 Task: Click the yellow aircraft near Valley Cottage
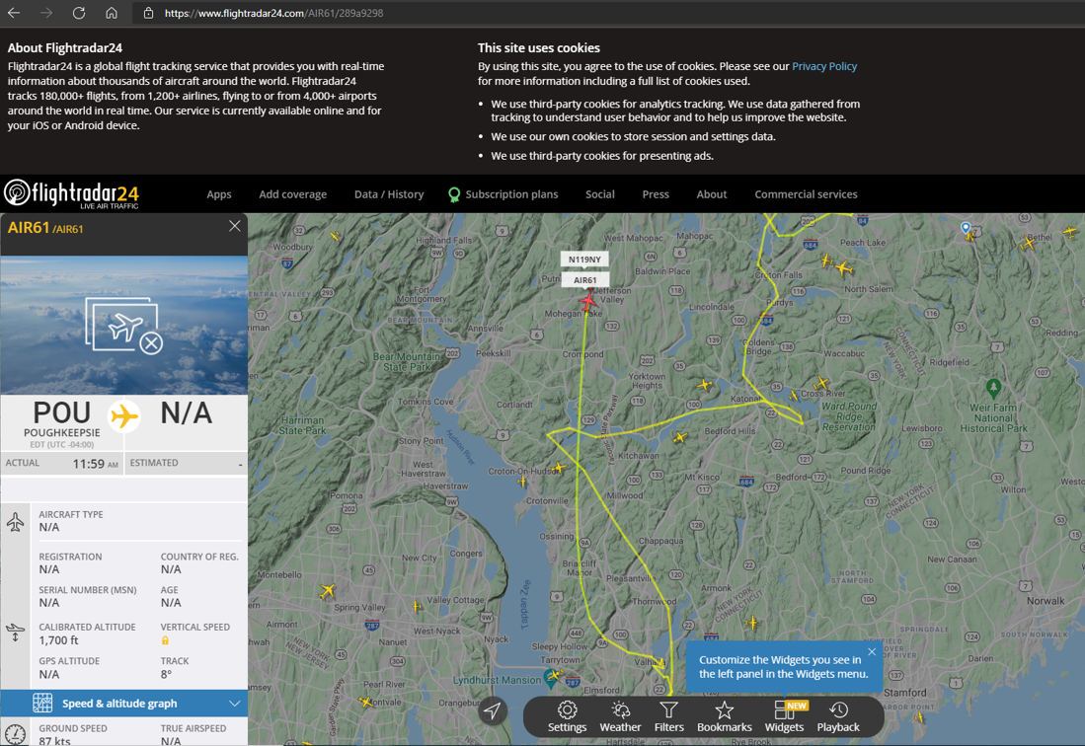pyautogui.click(x=418, y=606)
